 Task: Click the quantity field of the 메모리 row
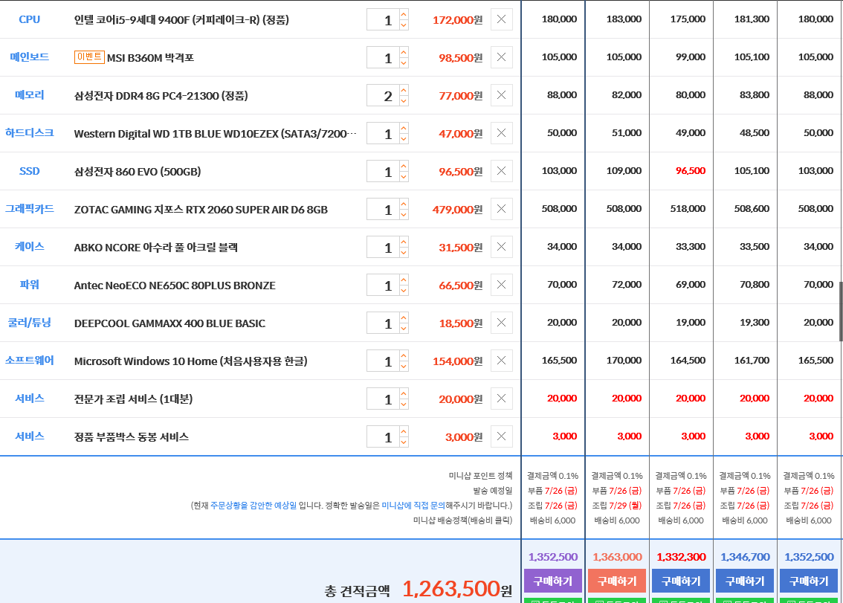pos(384,95)
